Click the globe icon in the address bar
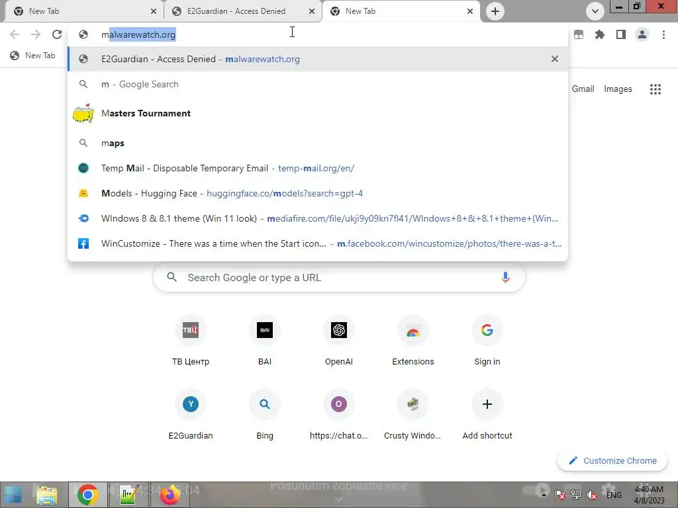 pos(83,34)
